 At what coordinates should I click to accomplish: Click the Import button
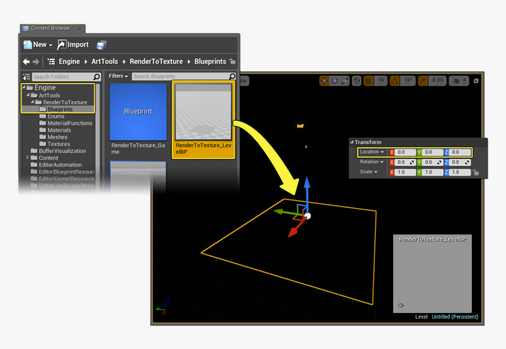point(73,45)
